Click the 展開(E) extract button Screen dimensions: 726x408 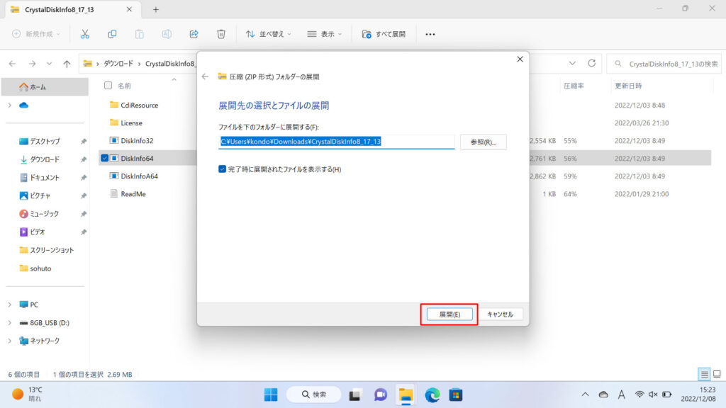click(449, 314)
